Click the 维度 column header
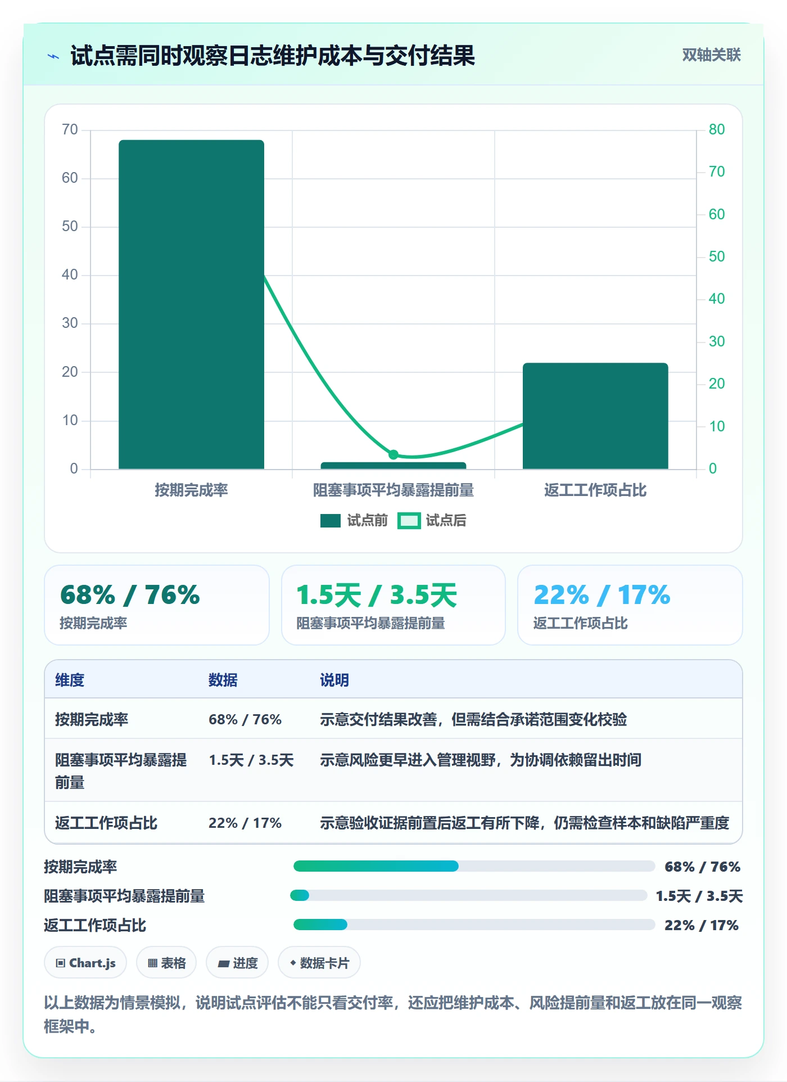The width and height of the screenshot is (787, 1082). [x=70, y=680]
